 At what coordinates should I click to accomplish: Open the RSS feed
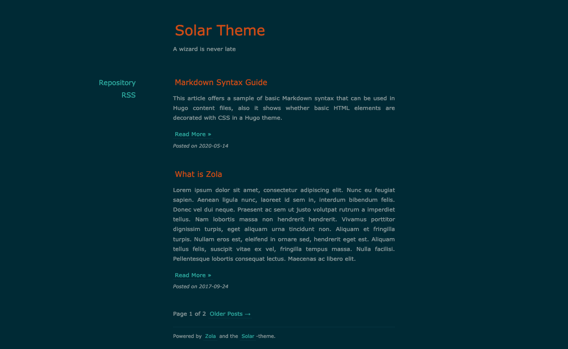[x=128, y=95]
